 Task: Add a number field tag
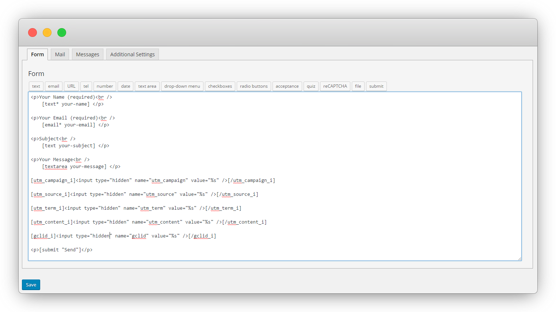(x=104, y=86)
